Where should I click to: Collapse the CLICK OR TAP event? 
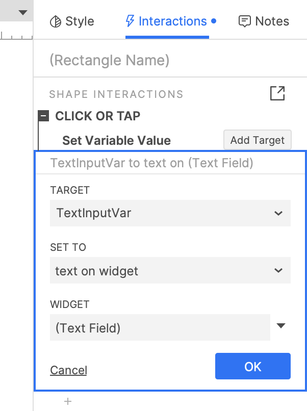(x=44, y=116)
